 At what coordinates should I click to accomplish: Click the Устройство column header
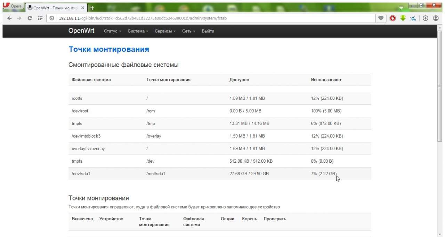pos(111,219)
